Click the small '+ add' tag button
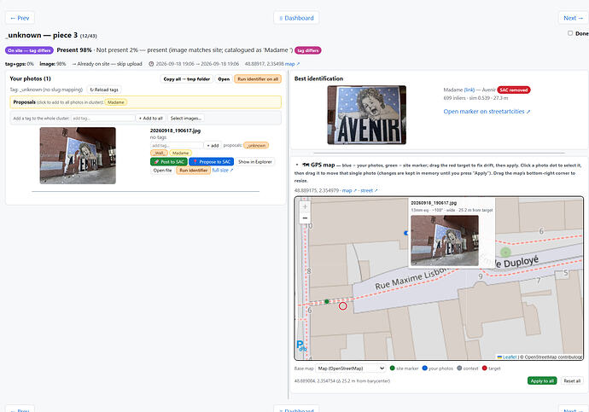This screenshot has width=589, height=412. (x=213, y=146)
